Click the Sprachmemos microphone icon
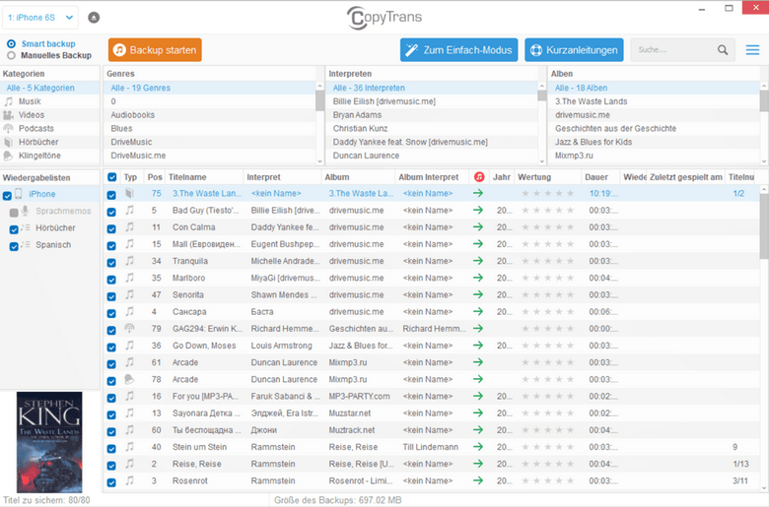Viewport: 769px width, 507px height. click(26, 211)
